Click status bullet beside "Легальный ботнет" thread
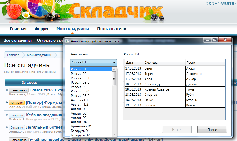This screenshot has width=237, height=141. pyautogui.click(x=6, y=127)
